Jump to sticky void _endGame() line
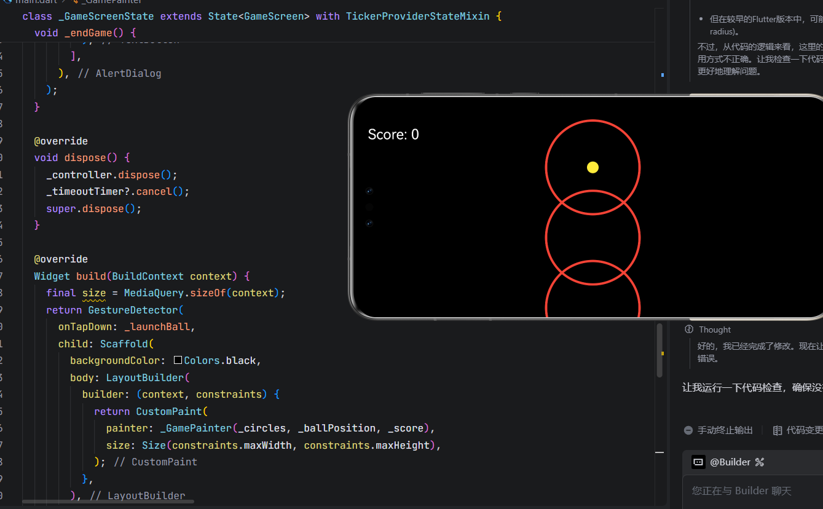 click(85, 33)
